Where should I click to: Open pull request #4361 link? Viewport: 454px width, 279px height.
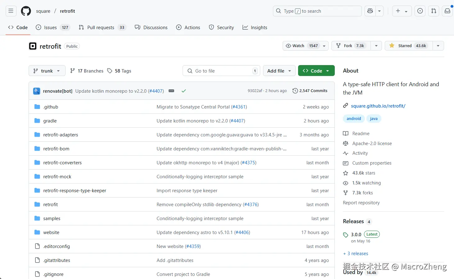click(239, 107)
